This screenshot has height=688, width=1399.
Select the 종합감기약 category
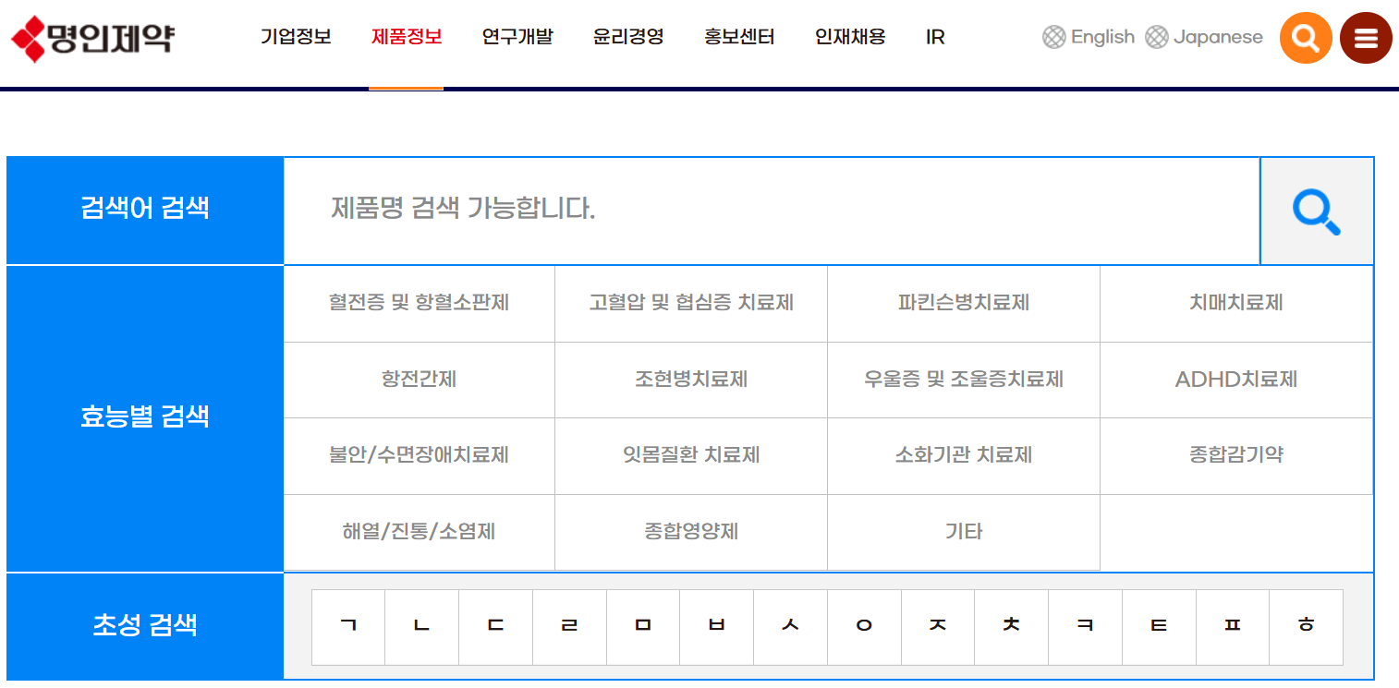[x=1235, y=455]
